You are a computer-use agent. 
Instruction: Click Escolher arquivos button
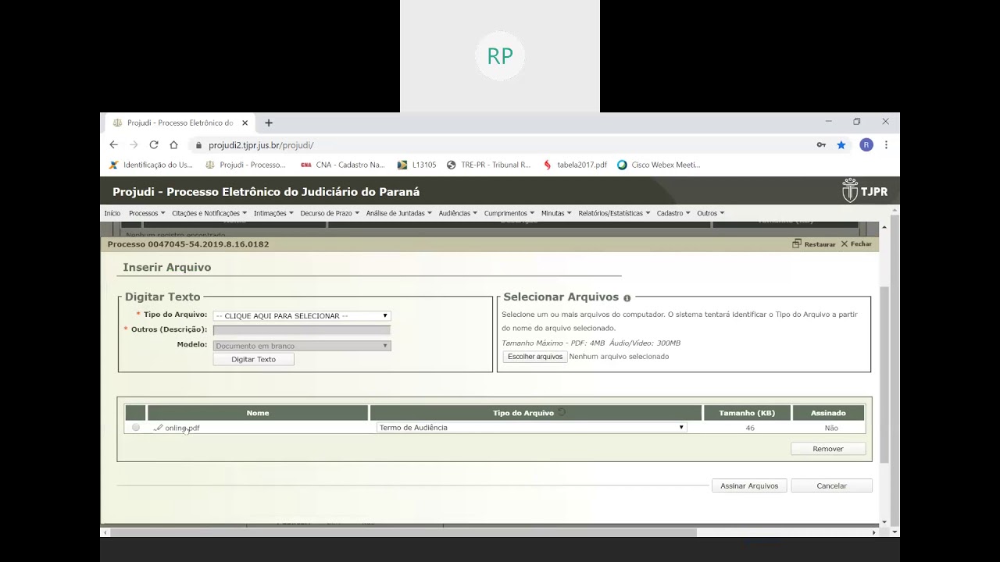click(535, 357)
